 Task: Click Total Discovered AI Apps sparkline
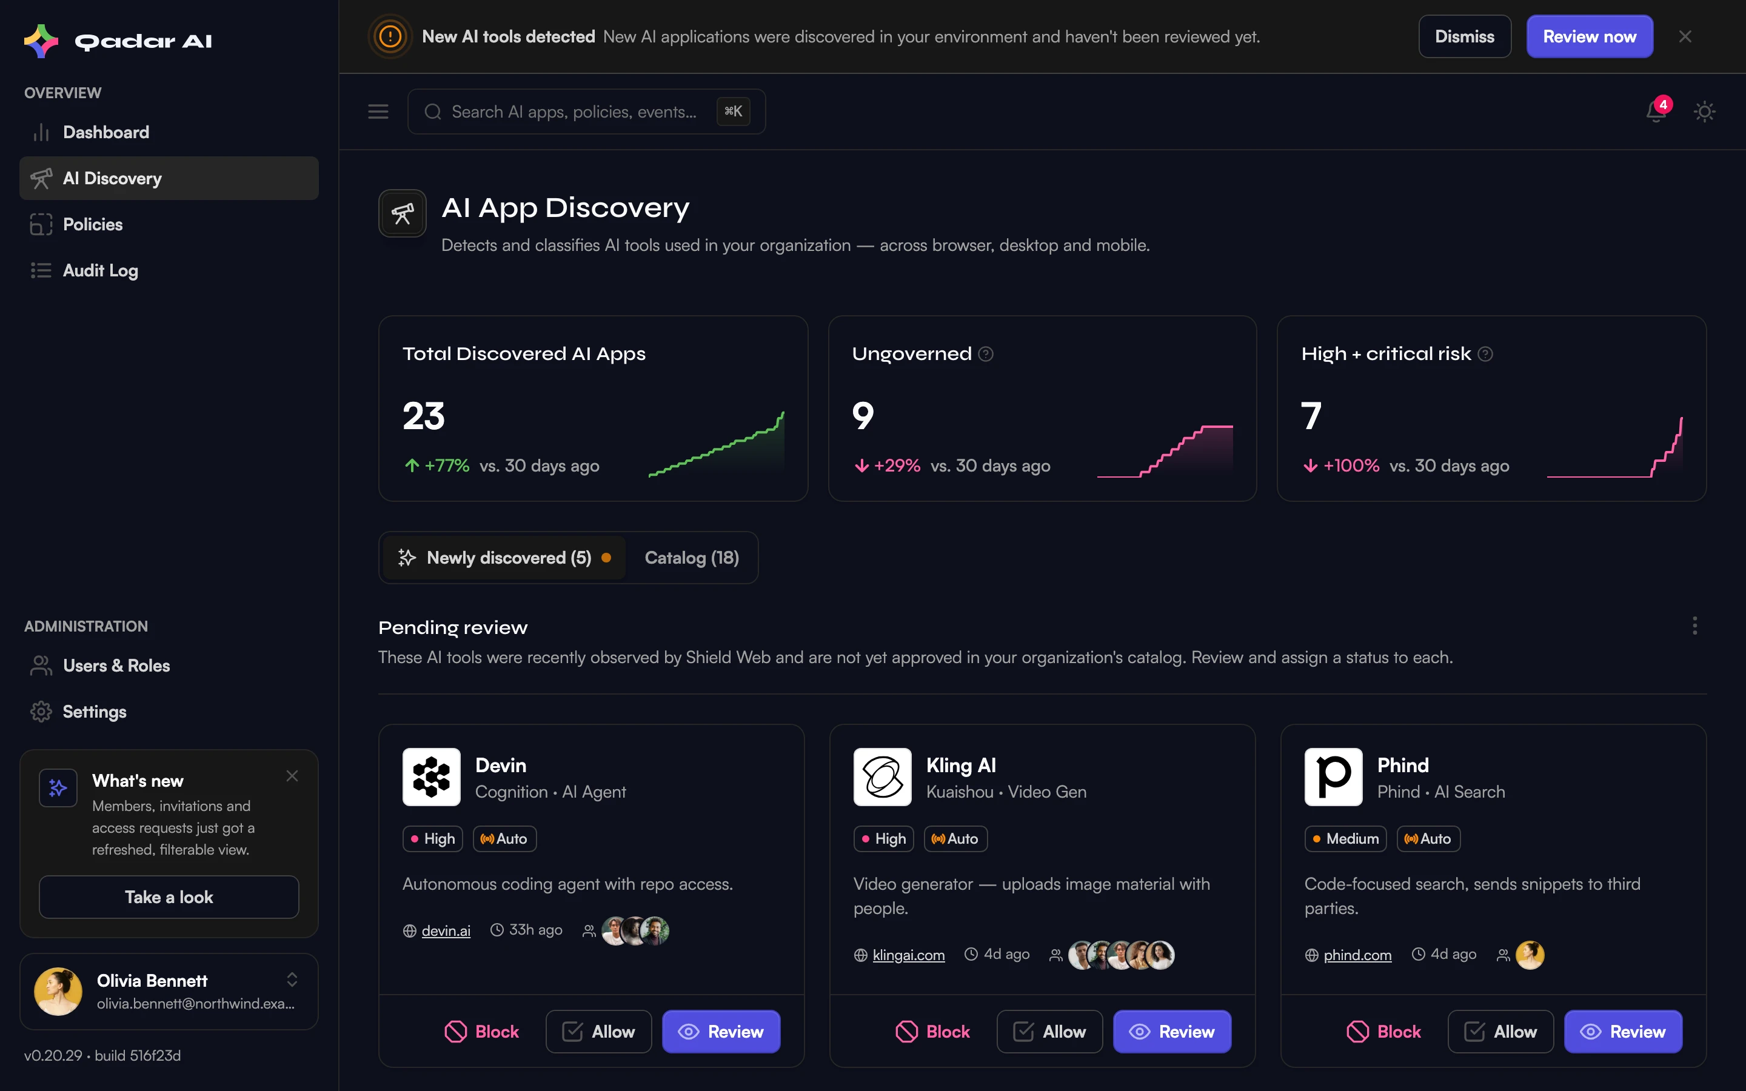[717, 444]
